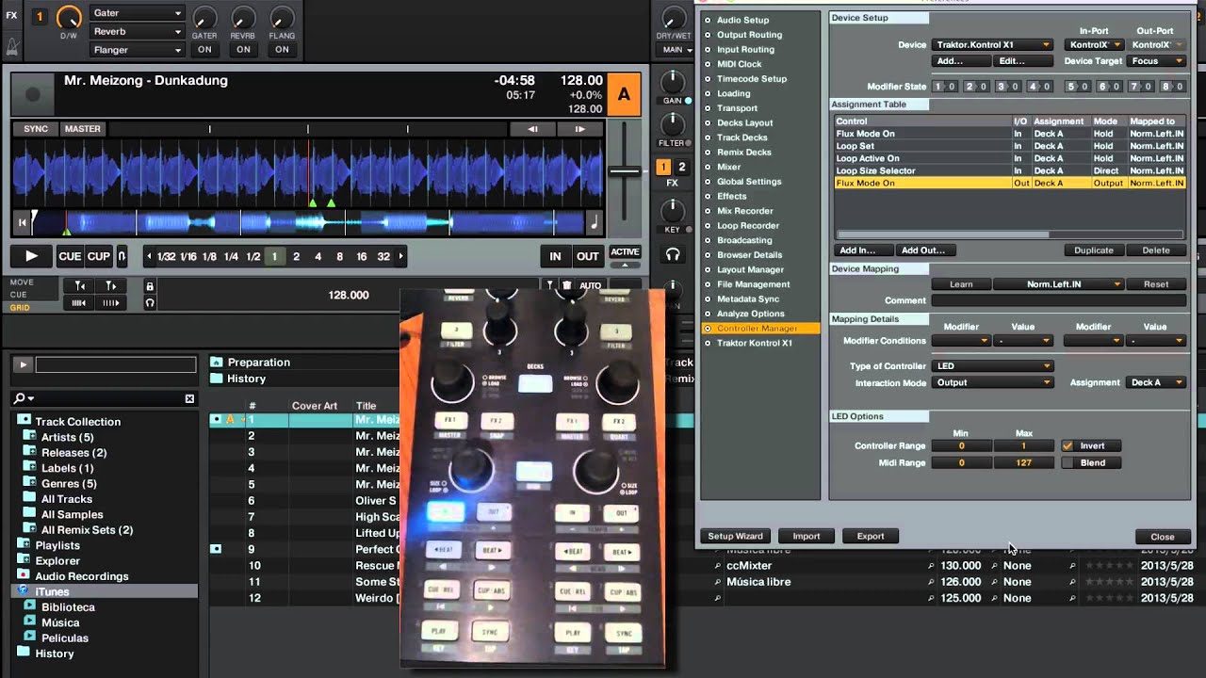Click the browser preview play button
Viewport: 1206px width, 678px height.
coord(23,364)
